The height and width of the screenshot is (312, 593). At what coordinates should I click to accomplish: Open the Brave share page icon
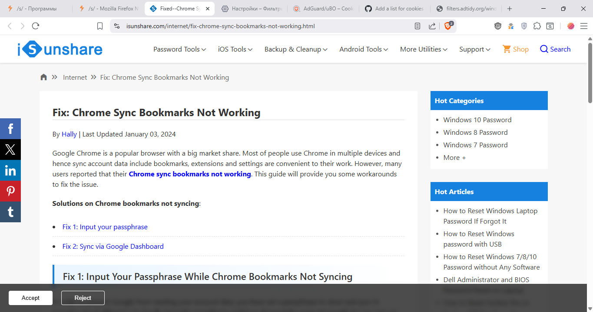432,26
